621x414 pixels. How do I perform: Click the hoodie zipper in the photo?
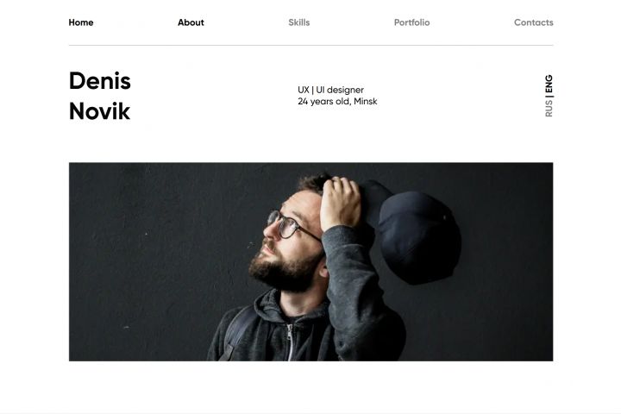coord(290,342)
